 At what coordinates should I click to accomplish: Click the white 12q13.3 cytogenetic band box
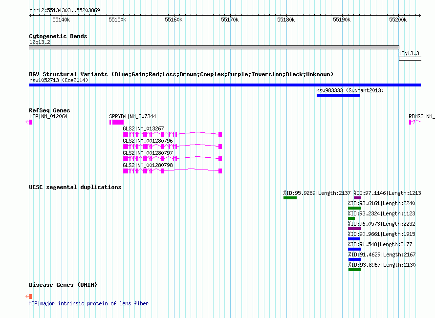[410, 59]
